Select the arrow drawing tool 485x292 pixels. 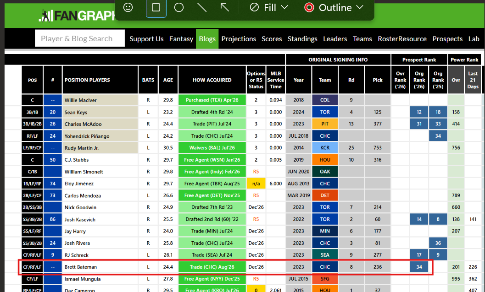point(224,7)
